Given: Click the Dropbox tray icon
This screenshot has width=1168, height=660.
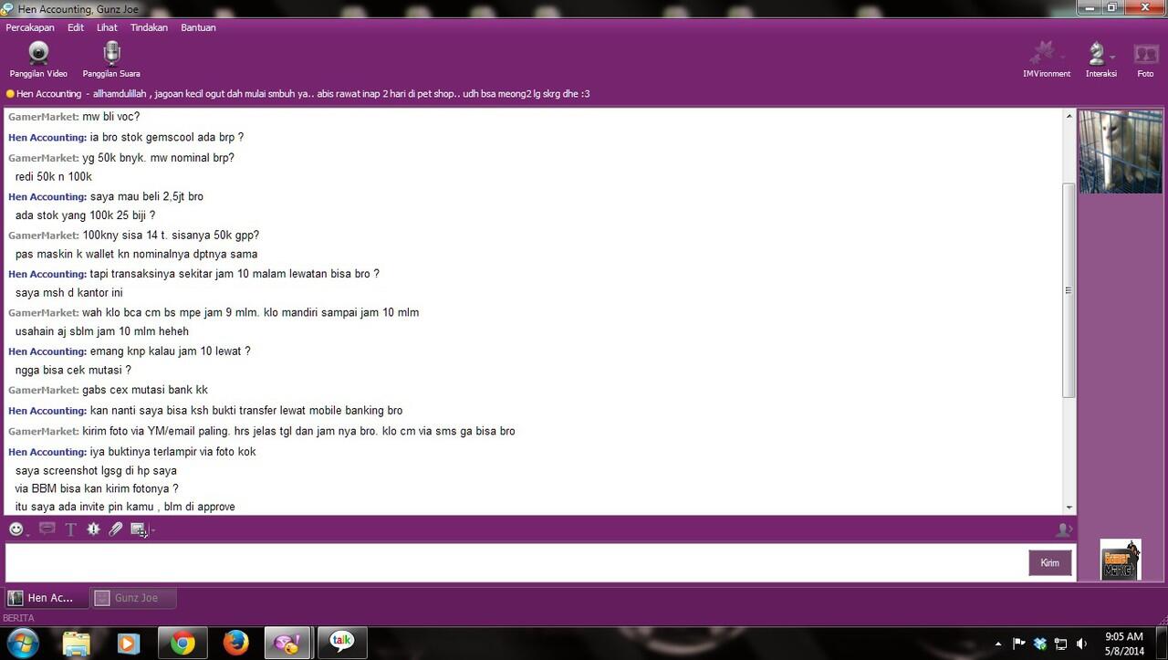Looking at the screenshot, I should (1040, 644).
